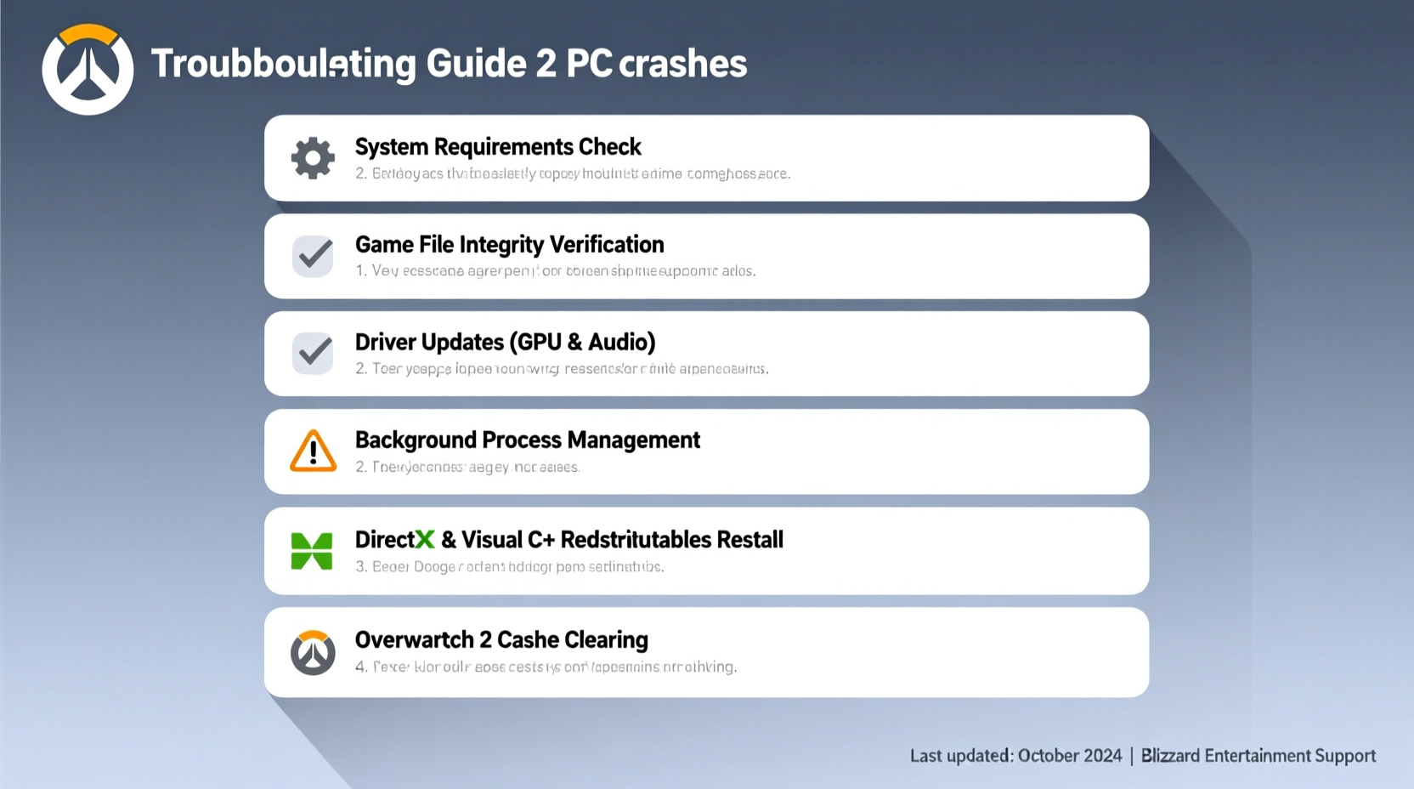Click the green DirectX icon
Image resolution: width=1414 pixels, height=789 pixels.
point(312,551)
